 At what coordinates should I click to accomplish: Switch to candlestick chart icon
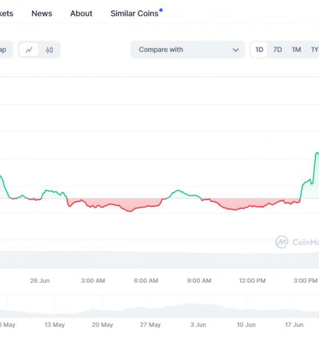pos(50,50)
